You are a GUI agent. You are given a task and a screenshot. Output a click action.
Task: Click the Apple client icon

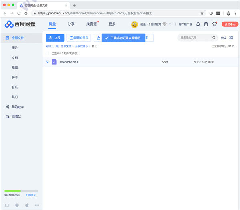click(x=27, y=205)
